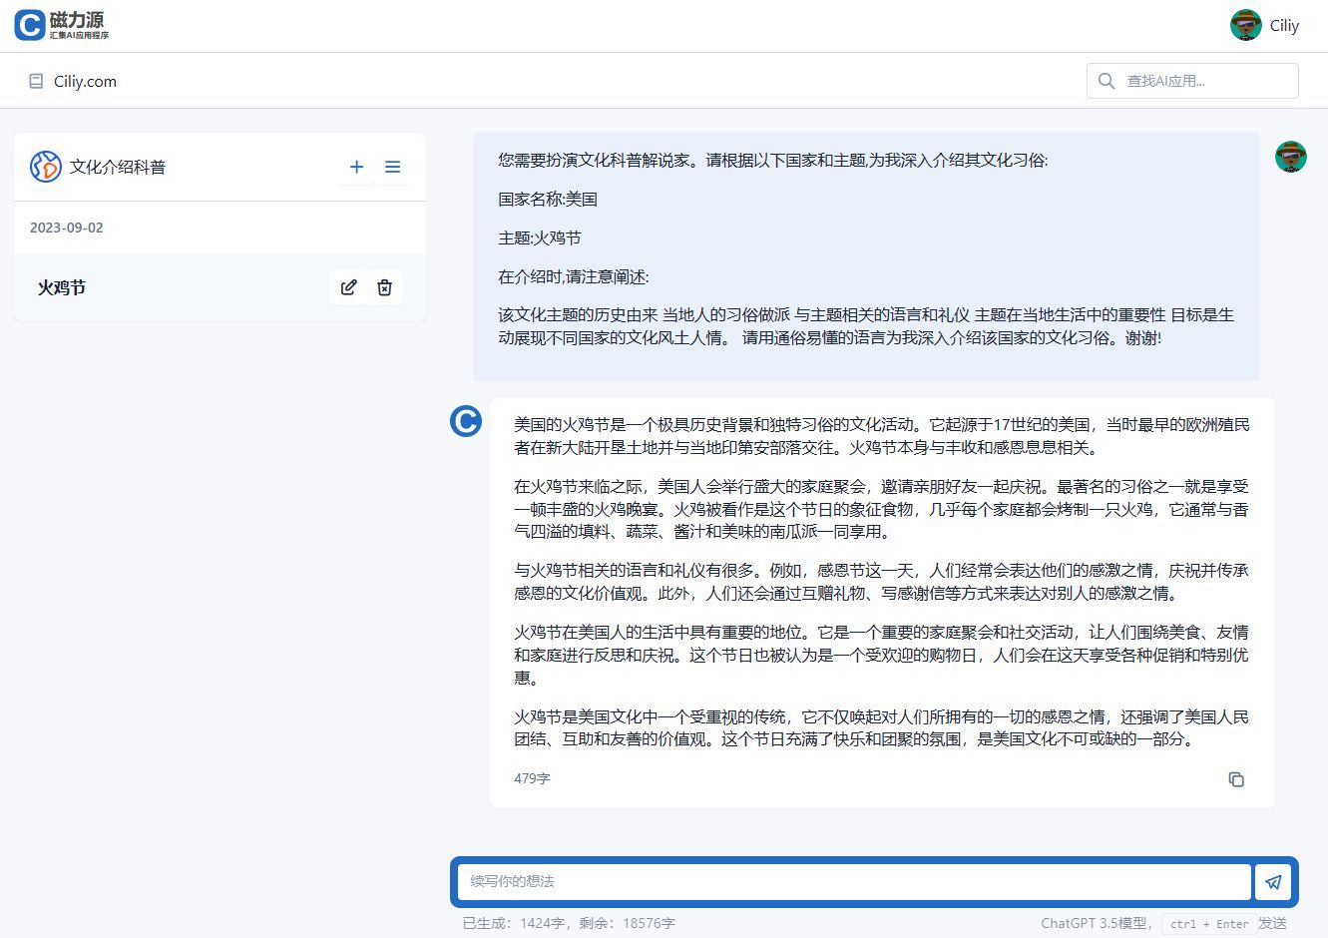Click the 文化介绍科普 title text
Image resolution: width=1328 pixels, height=938 pixels.
tap(118, 167)
